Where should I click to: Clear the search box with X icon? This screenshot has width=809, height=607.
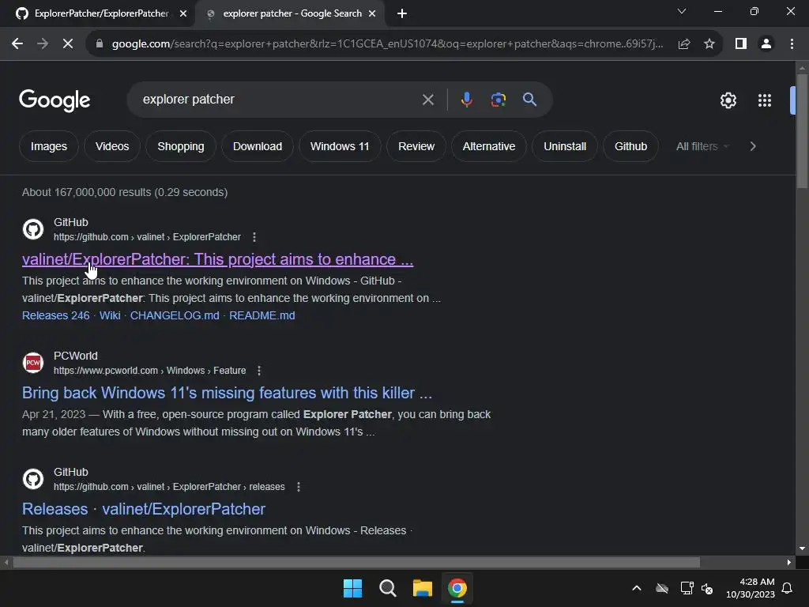pos(427,100)
